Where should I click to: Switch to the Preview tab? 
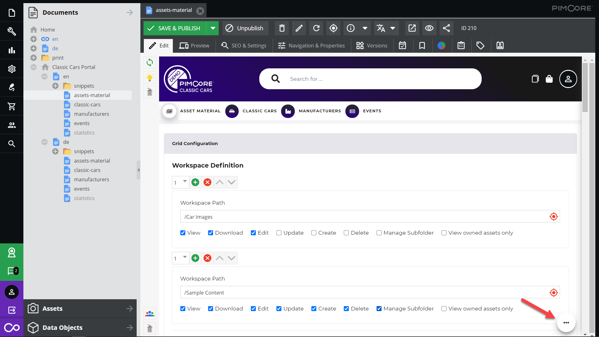pyautogui.click(x=194, y=46)
